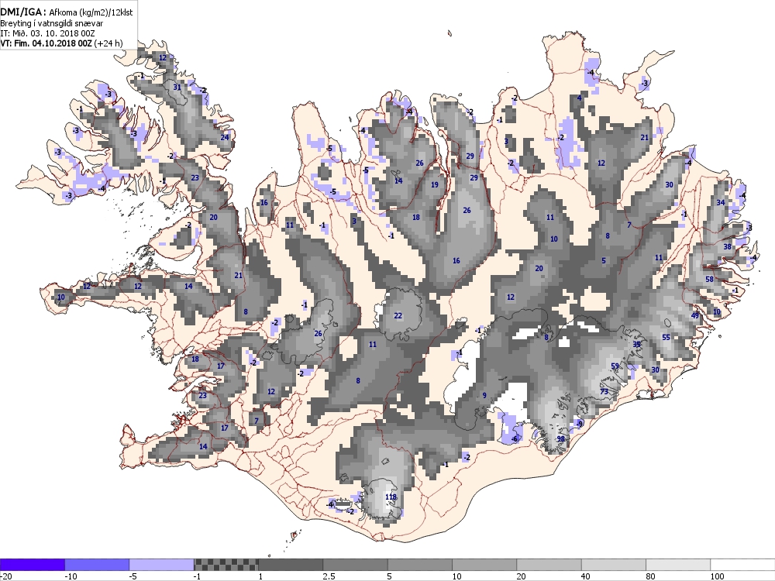Click the legend label '-20'
775x581 pixels.
coord(6,576)
